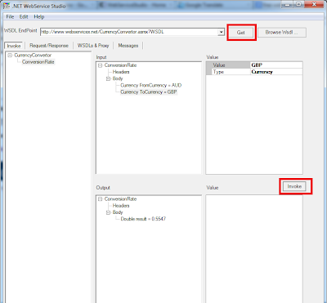This screenshot has width=327, height=303.
Task: Select ConversionRate method in left tree
Action: [38, 62]
